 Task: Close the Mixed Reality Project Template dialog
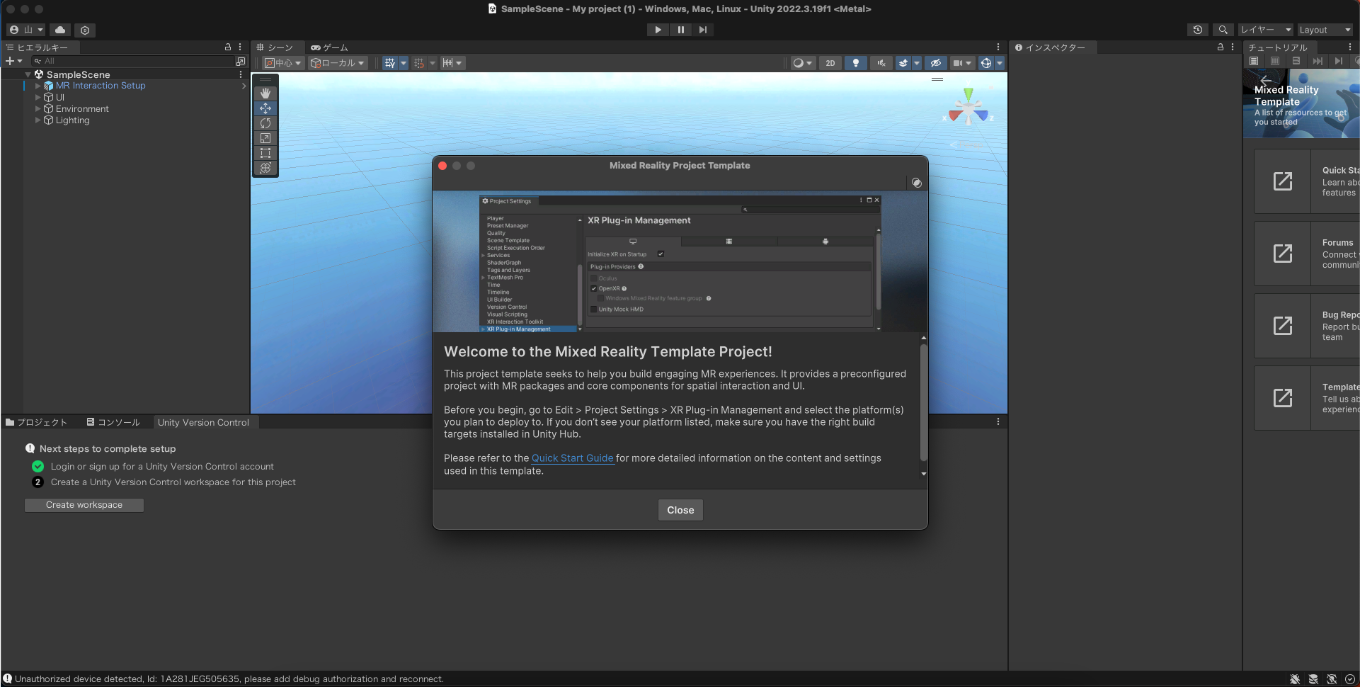[x=680, y=510]
